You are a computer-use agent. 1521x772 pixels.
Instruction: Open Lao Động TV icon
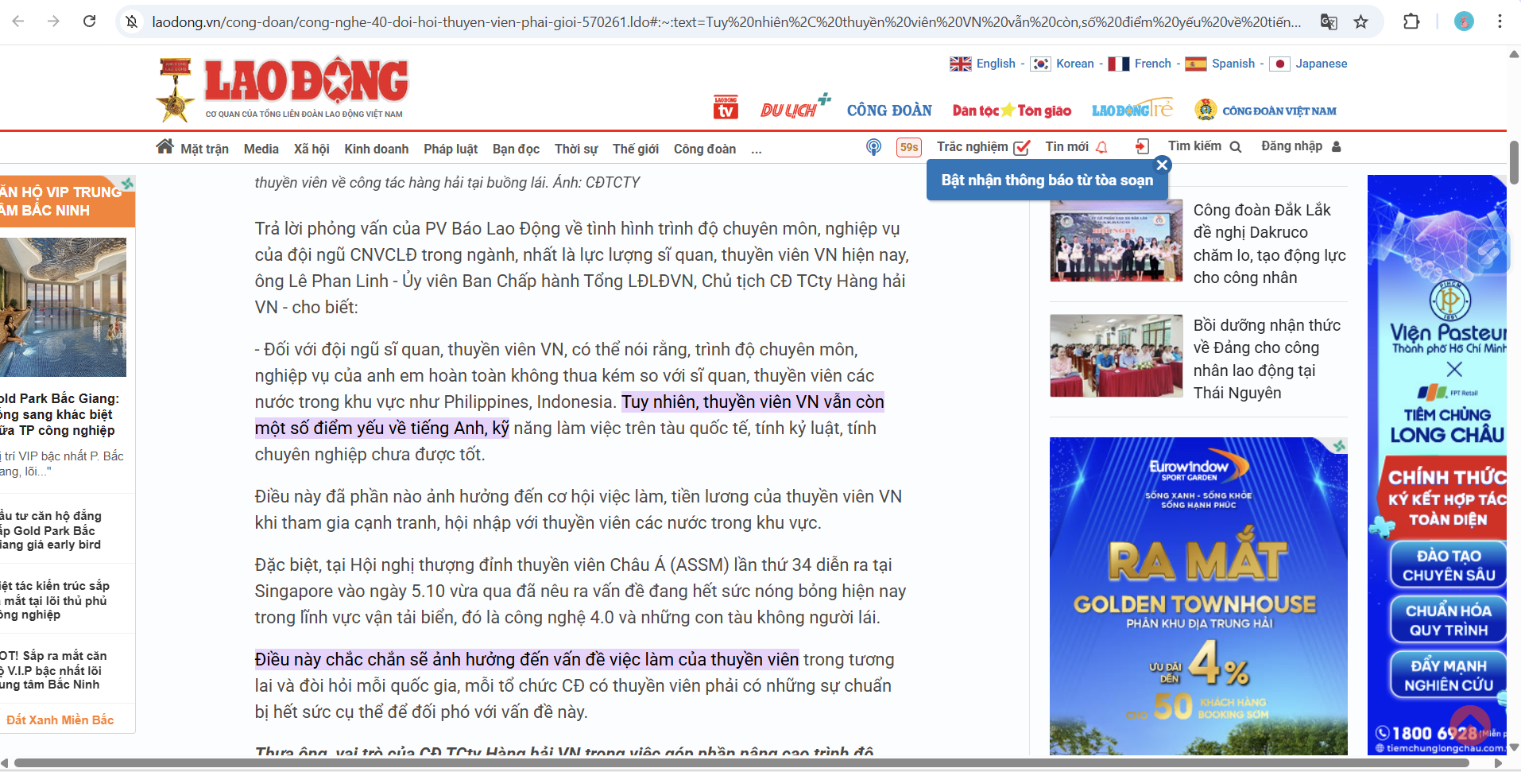[726, 108]
